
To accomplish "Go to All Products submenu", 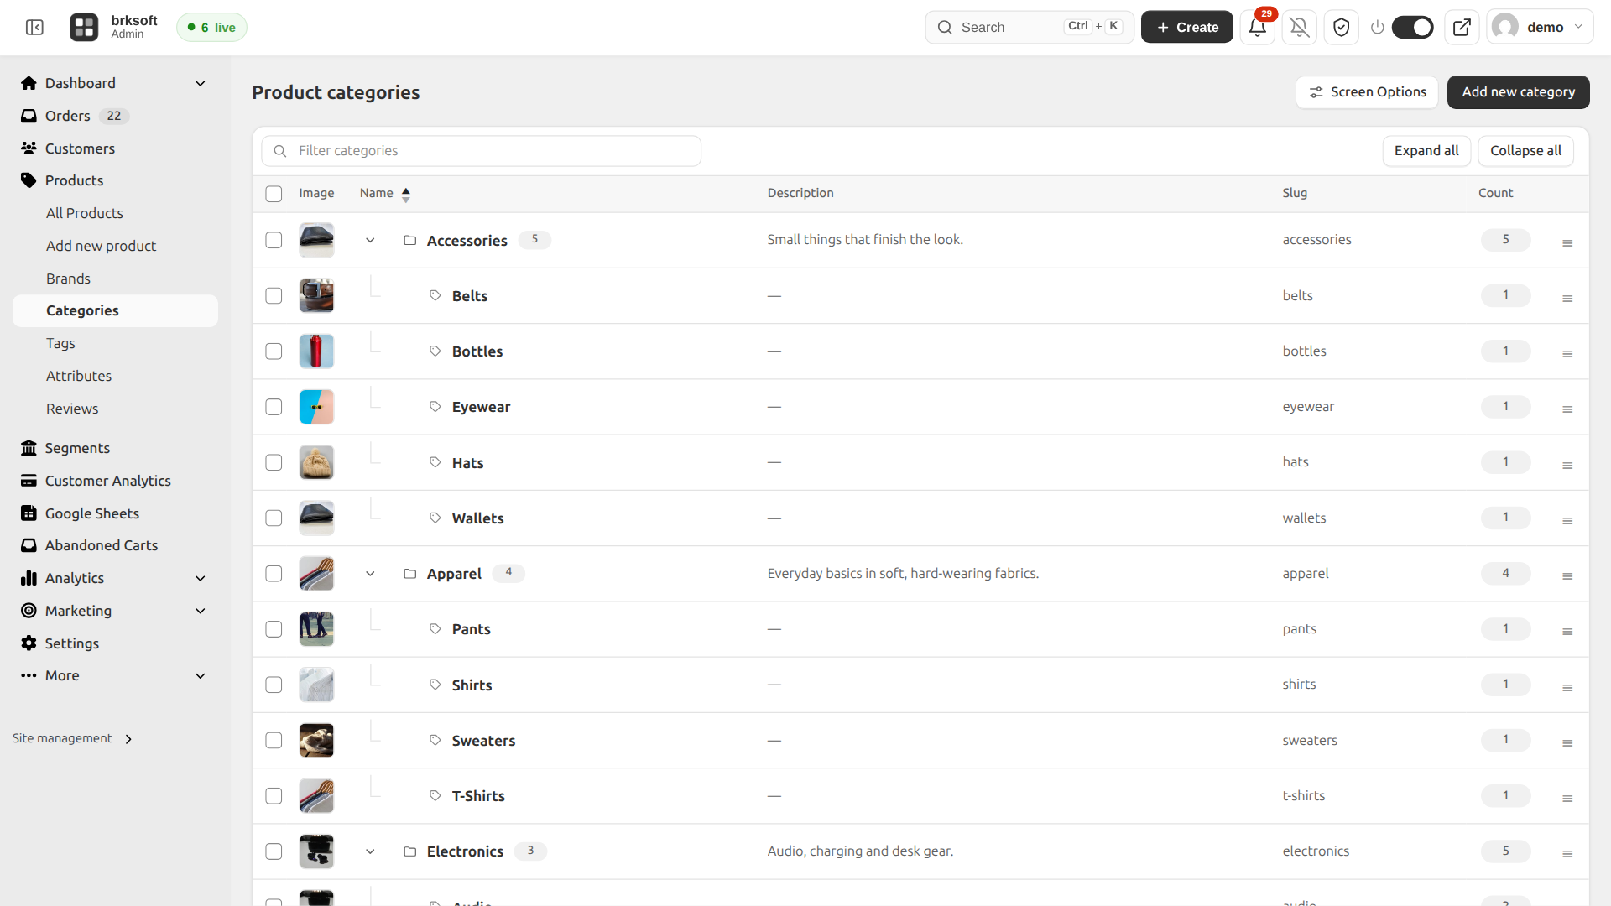I will click(85, 213).
